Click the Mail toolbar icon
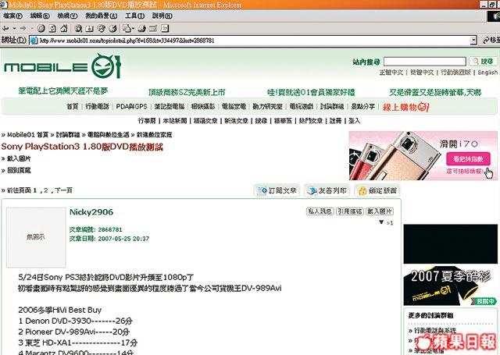 128,29
